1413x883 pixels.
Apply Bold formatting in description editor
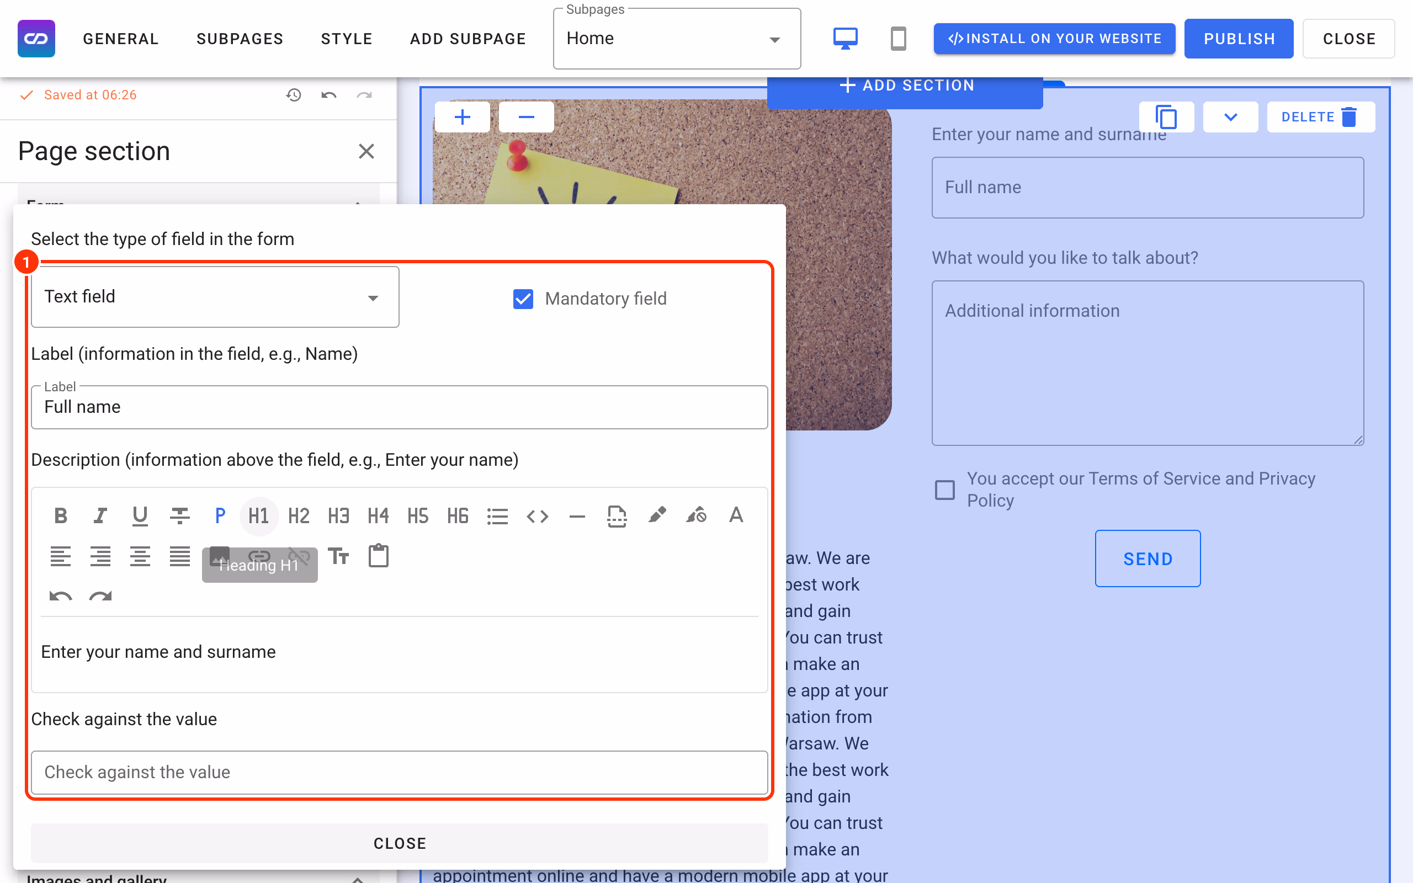[60, 515]
